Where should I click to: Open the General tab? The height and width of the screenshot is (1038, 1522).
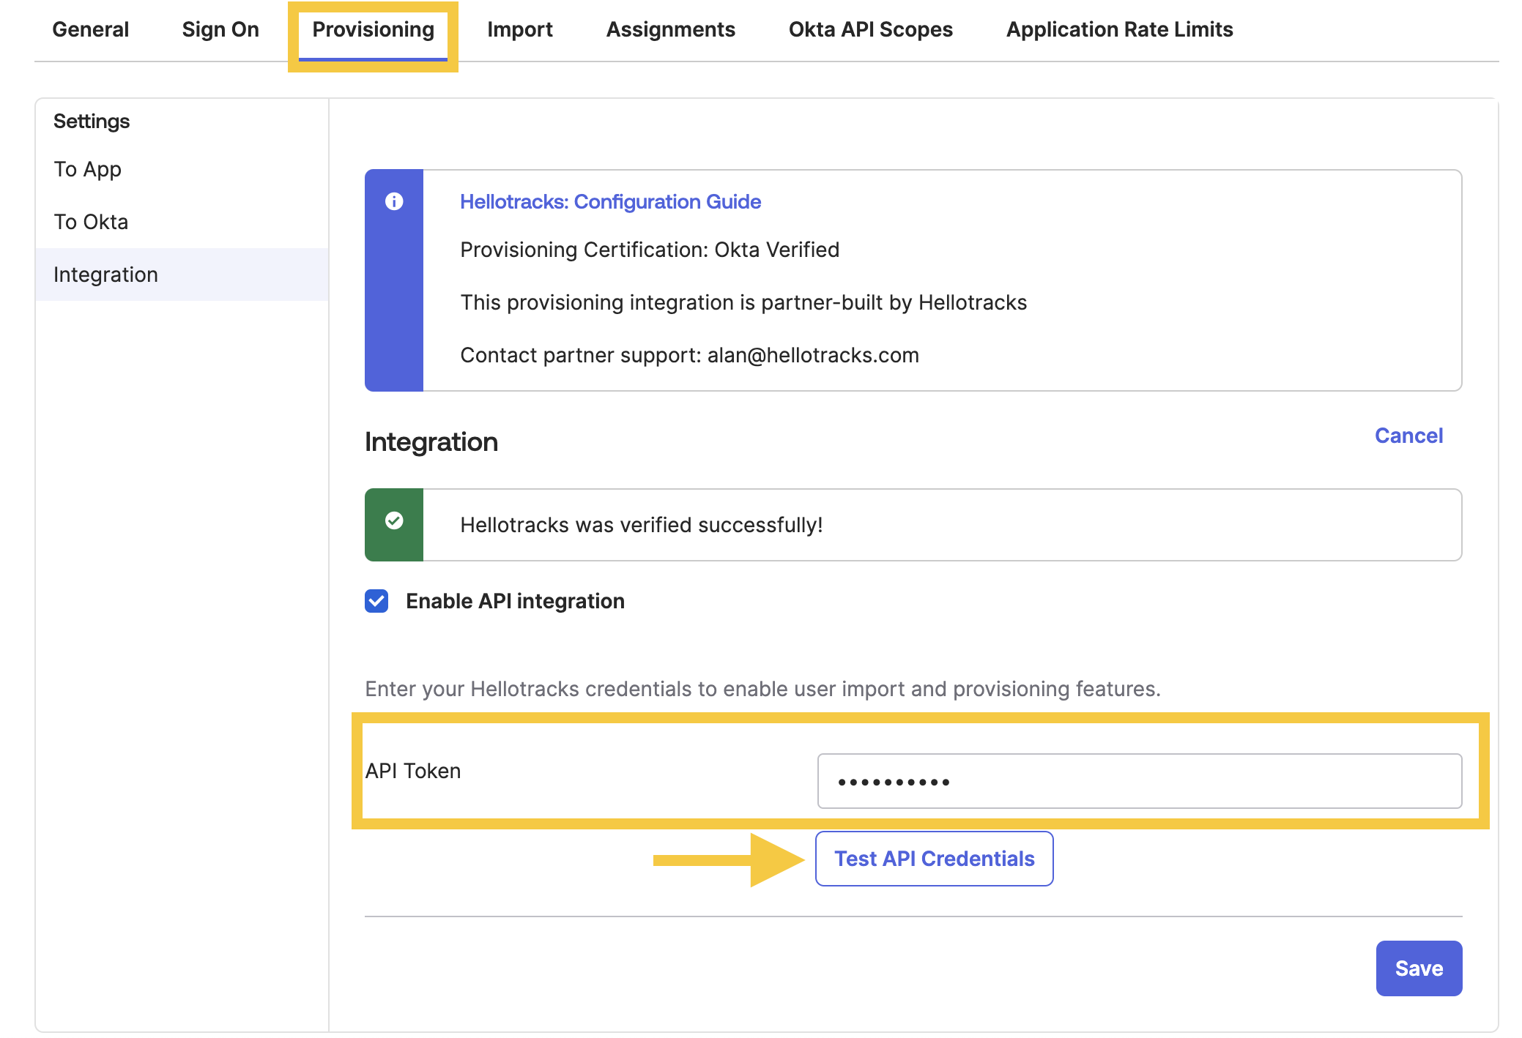(x=90, y=29)
